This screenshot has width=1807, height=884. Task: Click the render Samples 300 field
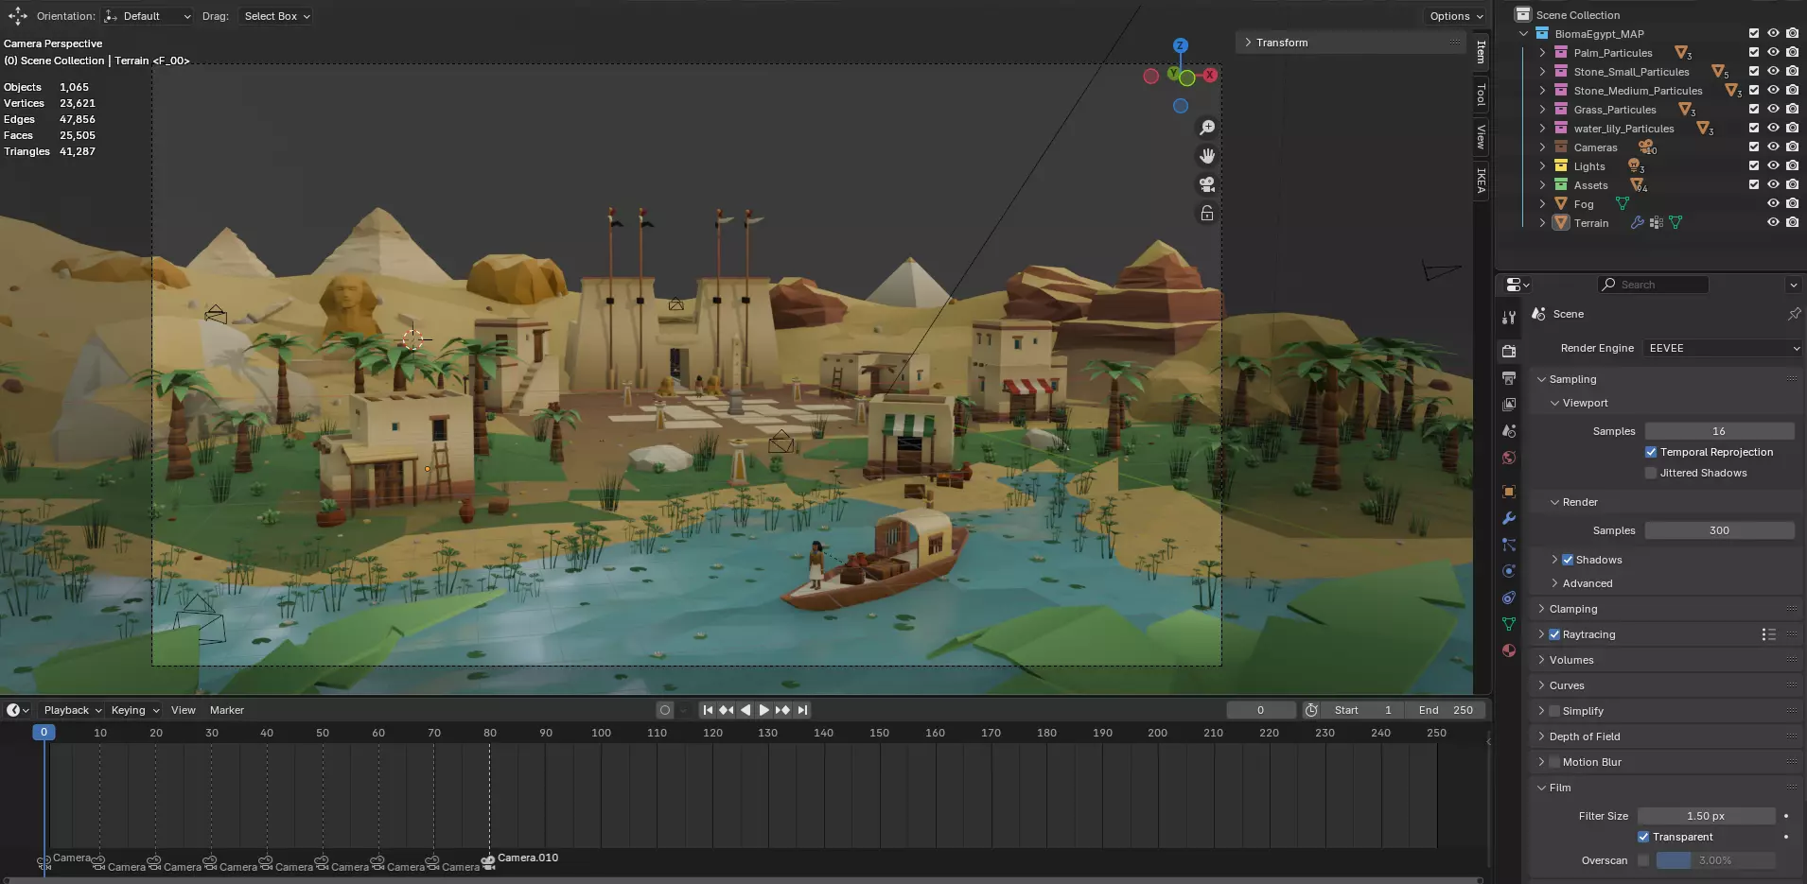(x=1719, y=530)
